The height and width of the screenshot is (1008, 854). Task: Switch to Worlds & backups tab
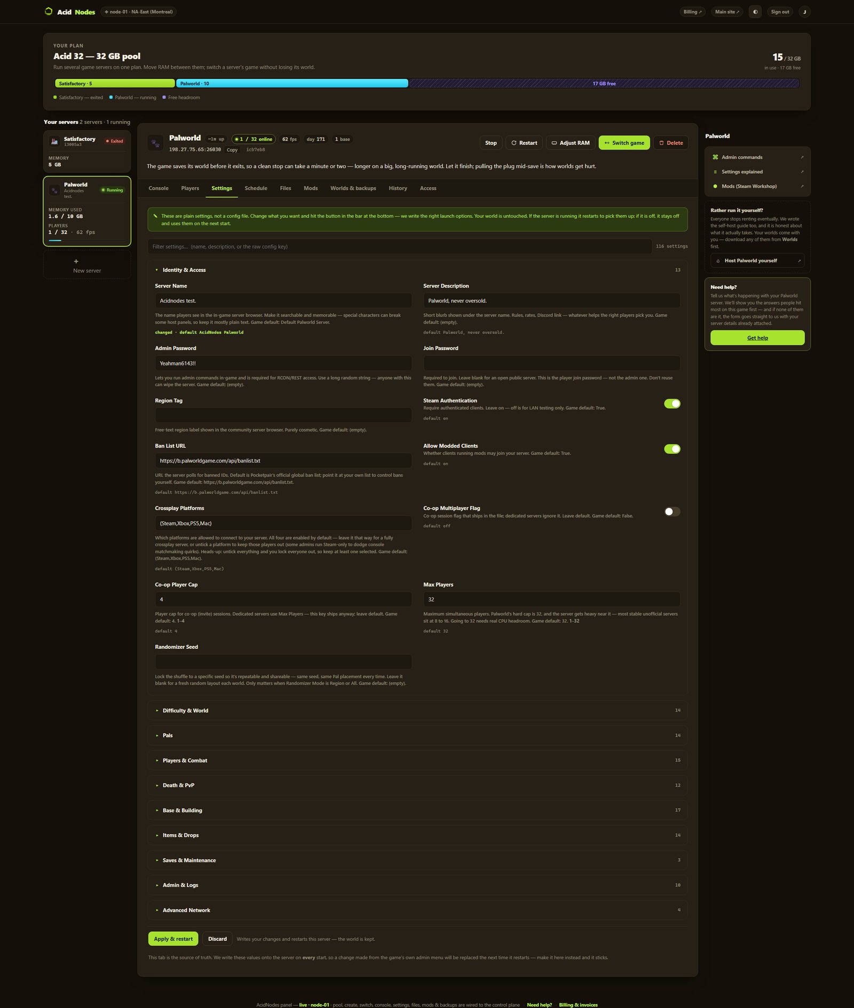tap(353, 188)
